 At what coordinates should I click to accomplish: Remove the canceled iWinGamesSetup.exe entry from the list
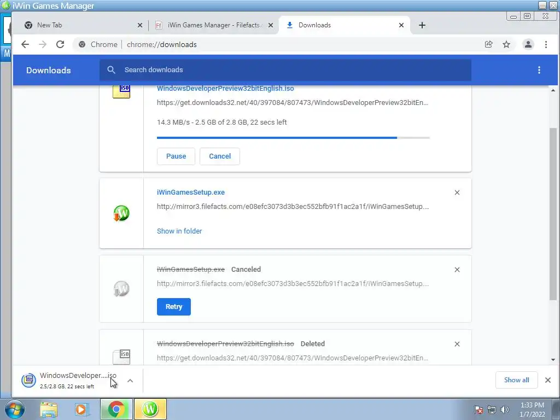coord(457,270)
